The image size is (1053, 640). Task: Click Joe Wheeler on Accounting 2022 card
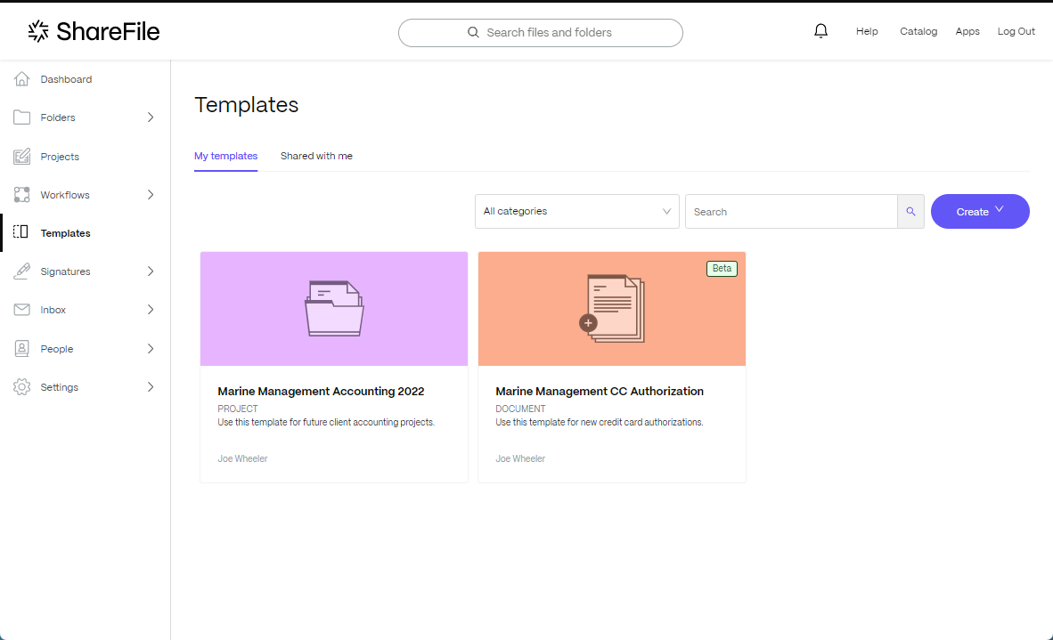(x=242, y=459)
